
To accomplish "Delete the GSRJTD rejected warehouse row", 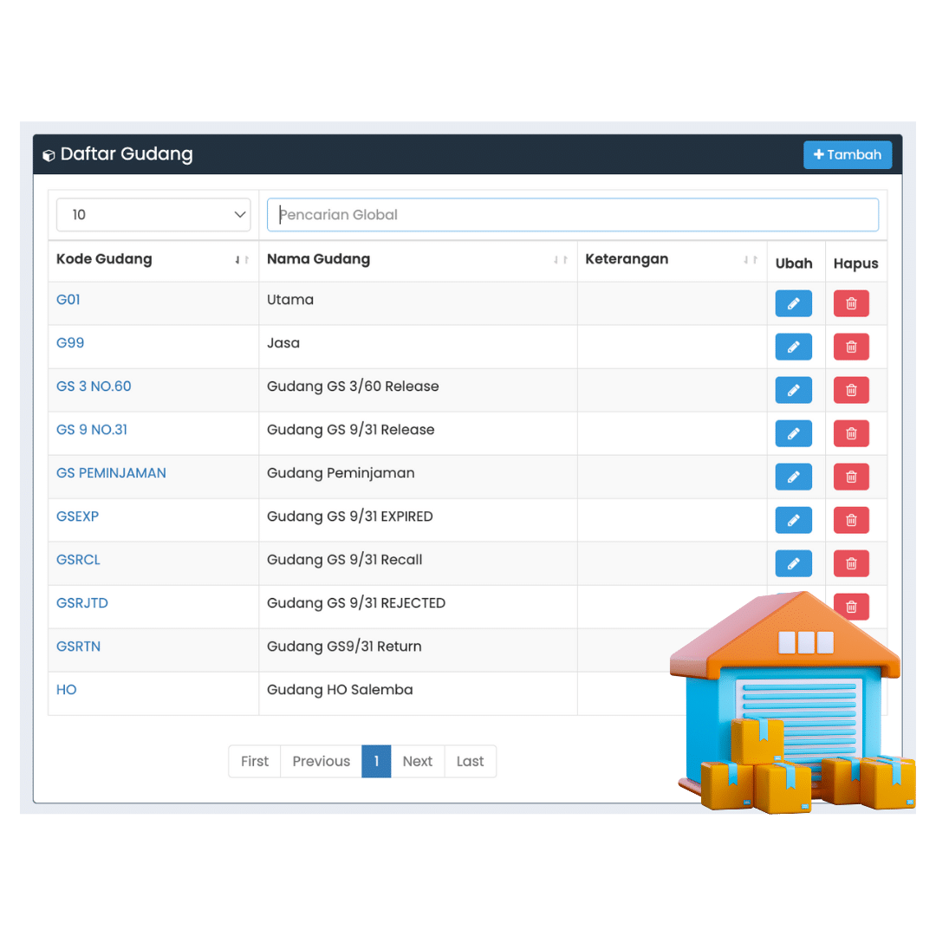I will 850,607.
